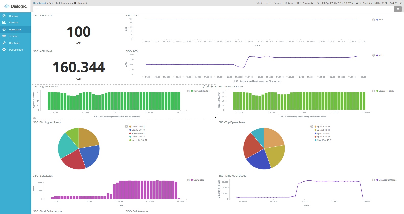The image size is (404, 214).
Task: Open the 1 minute refresh interval picker
Action: tap(308, 3)
